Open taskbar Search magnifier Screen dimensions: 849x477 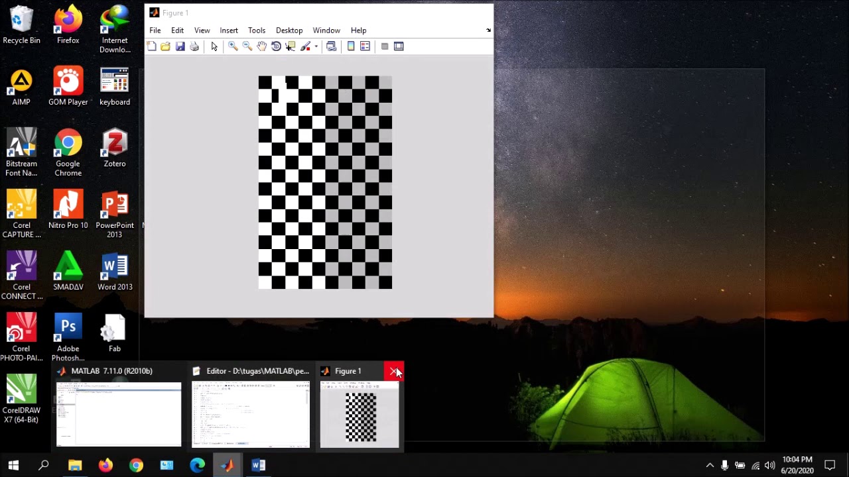click(44, 465)
